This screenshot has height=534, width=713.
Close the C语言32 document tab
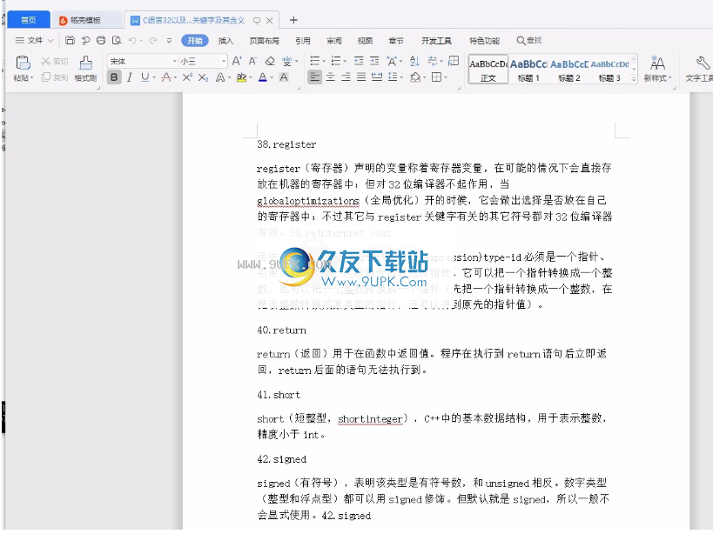[x=270, y=20]
